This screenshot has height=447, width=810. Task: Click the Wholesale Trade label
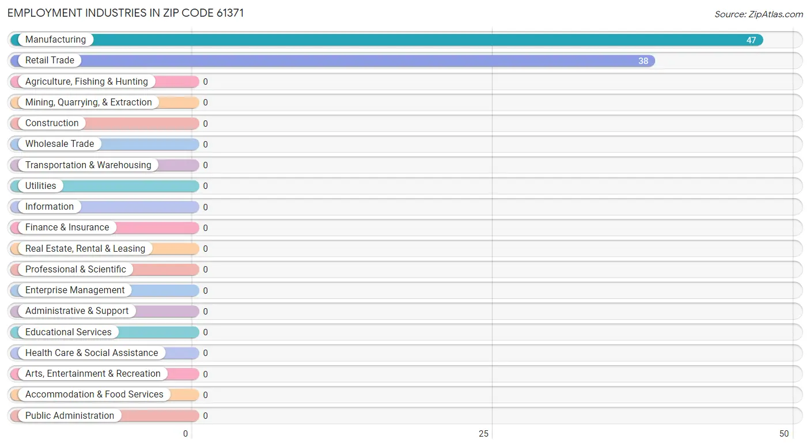pyautogui.click(x=59, y=144)
